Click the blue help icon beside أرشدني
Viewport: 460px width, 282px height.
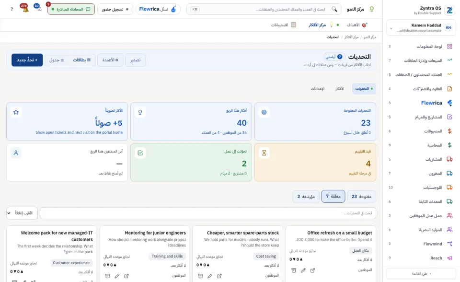[340, 57]
